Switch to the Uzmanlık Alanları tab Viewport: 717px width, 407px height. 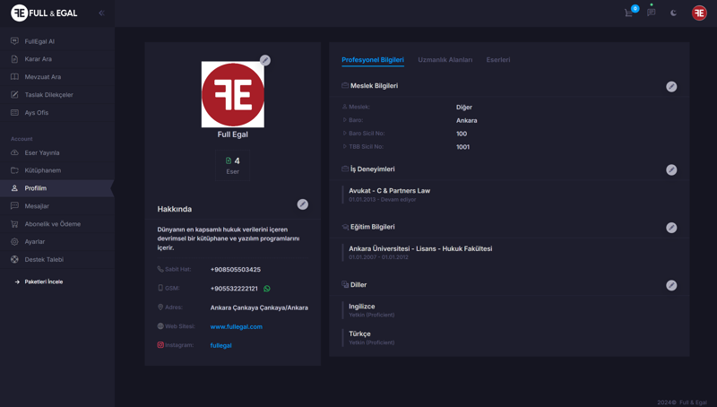point(445,60)
